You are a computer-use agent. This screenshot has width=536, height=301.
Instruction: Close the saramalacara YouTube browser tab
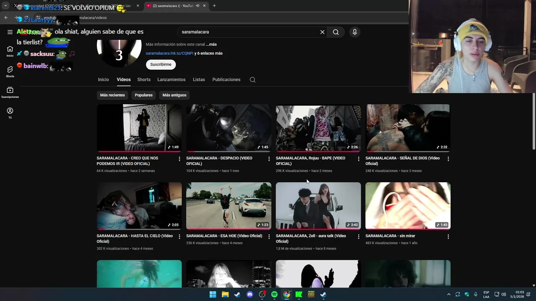point(204,6)
